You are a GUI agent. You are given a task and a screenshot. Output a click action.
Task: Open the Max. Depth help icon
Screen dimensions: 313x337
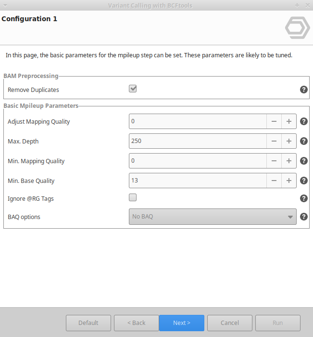tap(303, 141)
